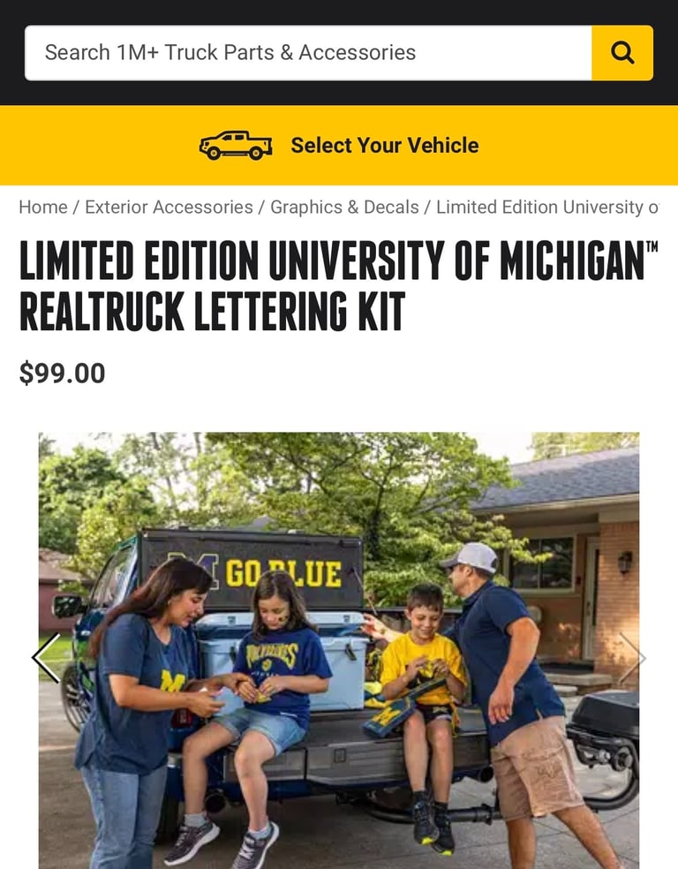Advance to the next product image
Image resolution: width=678 pixels, height=869 pixels.
click(632, 658)
